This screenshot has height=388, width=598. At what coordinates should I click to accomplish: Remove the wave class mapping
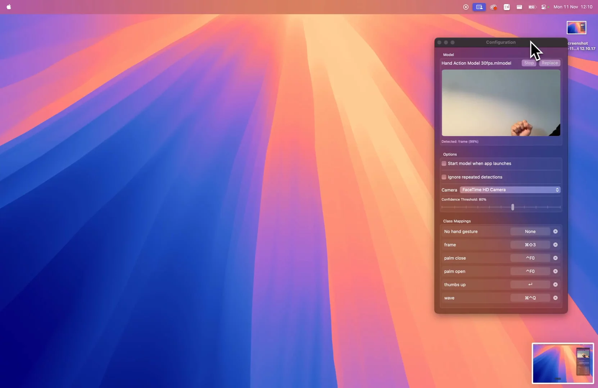(555, 297)
